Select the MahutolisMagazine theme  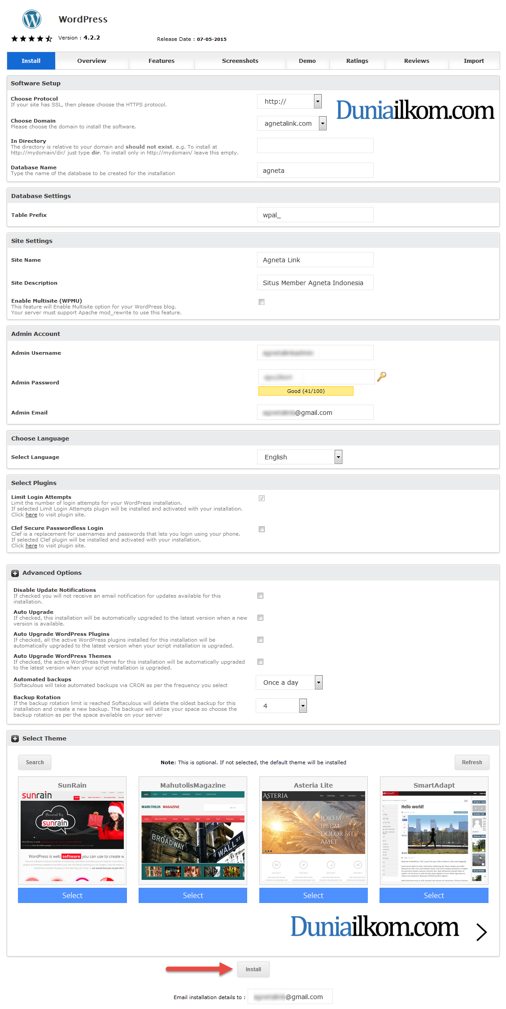point(193,895)
